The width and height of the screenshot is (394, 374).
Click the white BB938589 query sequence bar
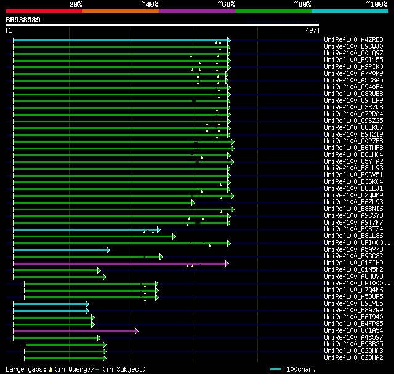tap(163, 25)
